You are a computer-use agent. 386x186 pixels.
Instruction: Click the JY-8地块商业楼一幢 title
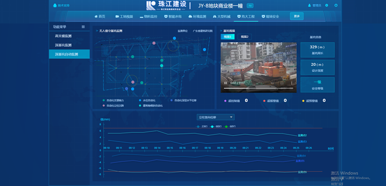pyautogui.click(x=221, y=5)
